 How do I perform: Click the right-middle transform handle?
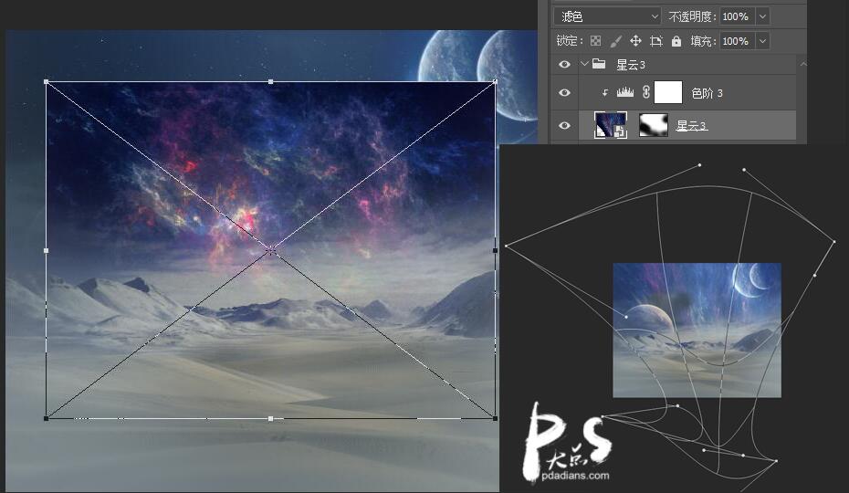point(496,250)
